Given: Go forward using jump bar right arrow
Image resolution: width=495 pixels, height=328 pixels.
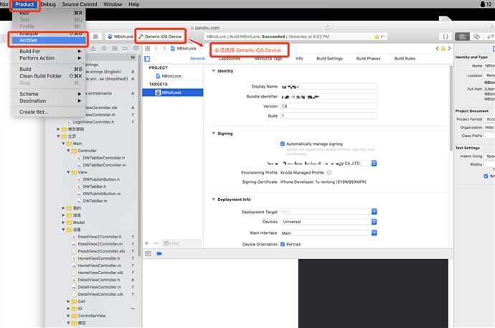Looking at the screenshot, I should point(164,49).
